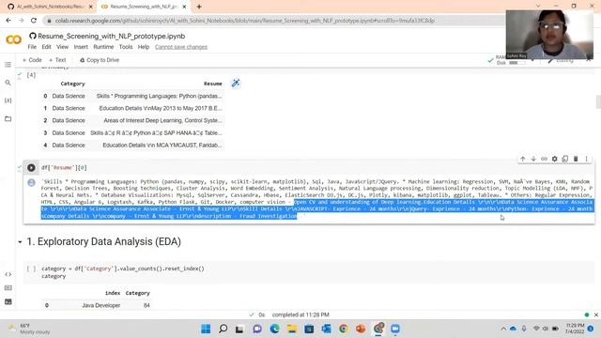Delete the selected cell

click(x=576, y=159)
